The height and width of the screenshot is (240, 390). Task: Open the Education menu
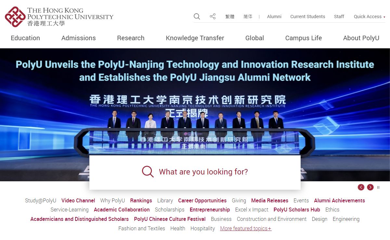pos(25,38)
